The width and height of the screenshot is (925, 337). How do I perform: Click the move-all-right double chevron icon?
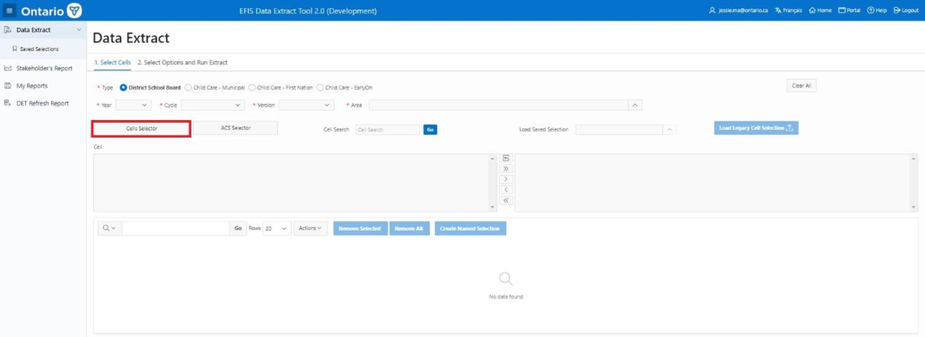506,169
